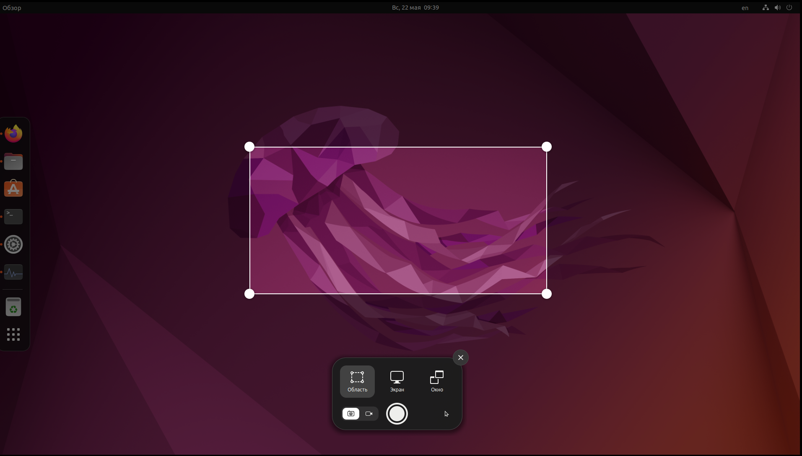Open the Trash in the dock
Viewport: 802px width, 456px height.
pyautogui.click(x=13, y=307)
